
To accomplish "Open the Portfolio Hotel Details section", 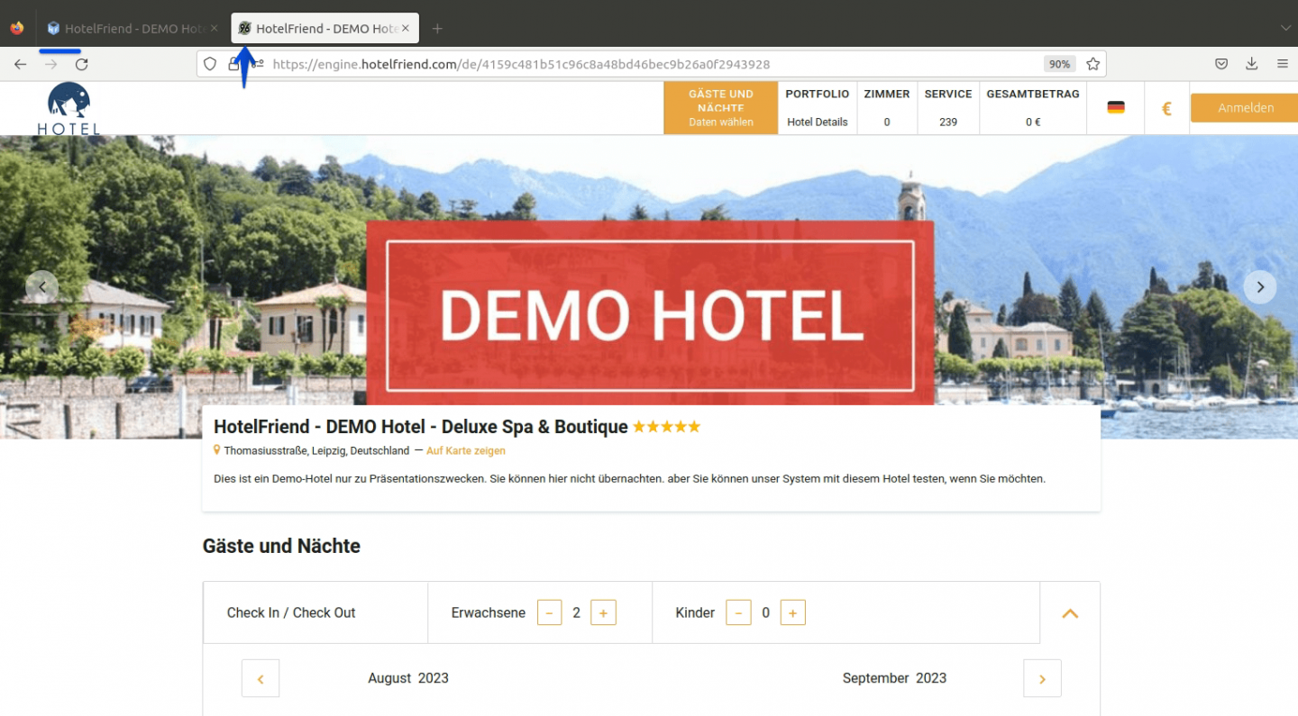I will point(818,108).
